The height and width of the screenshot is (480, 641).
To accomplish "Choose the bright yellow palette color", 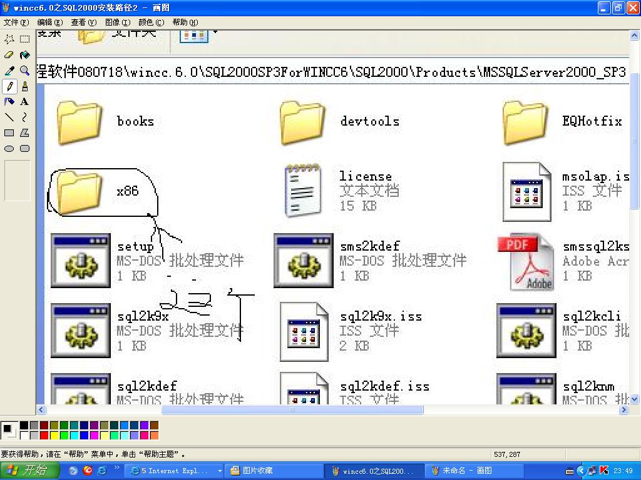I will tap(54, 436).
